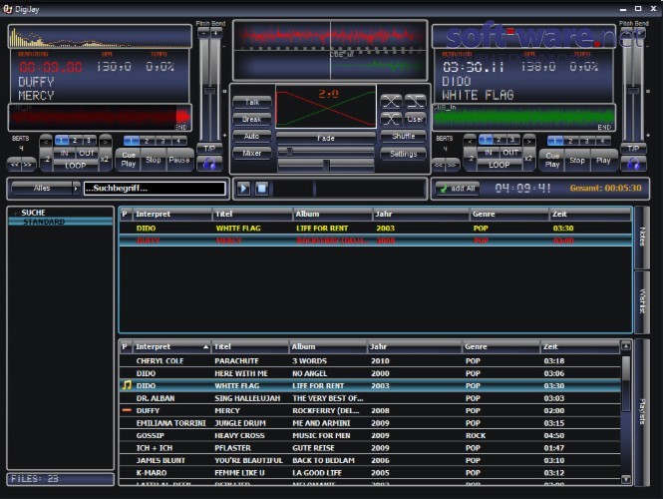Expand the SUCHE tree node
Image resolution: width=663 pixels, height=499 pixels.
[17, 213]
